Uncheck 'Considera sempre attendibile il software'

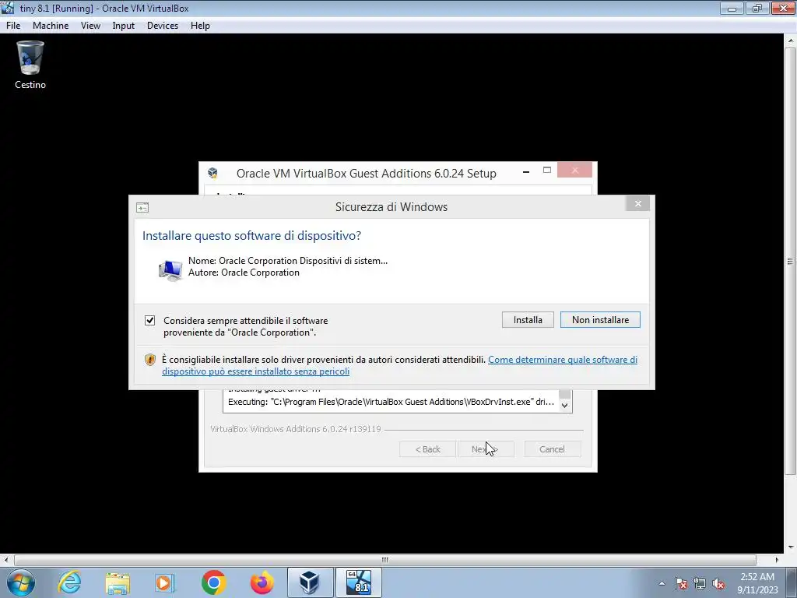tap(150, 320)
